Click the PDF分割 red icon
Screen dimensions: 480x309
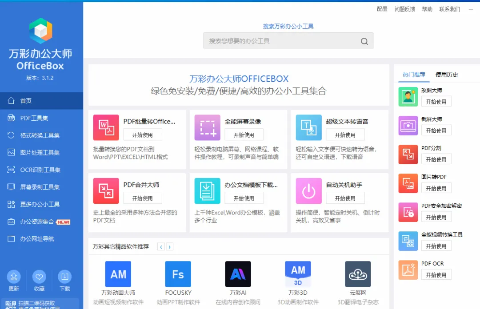[408, 154]
